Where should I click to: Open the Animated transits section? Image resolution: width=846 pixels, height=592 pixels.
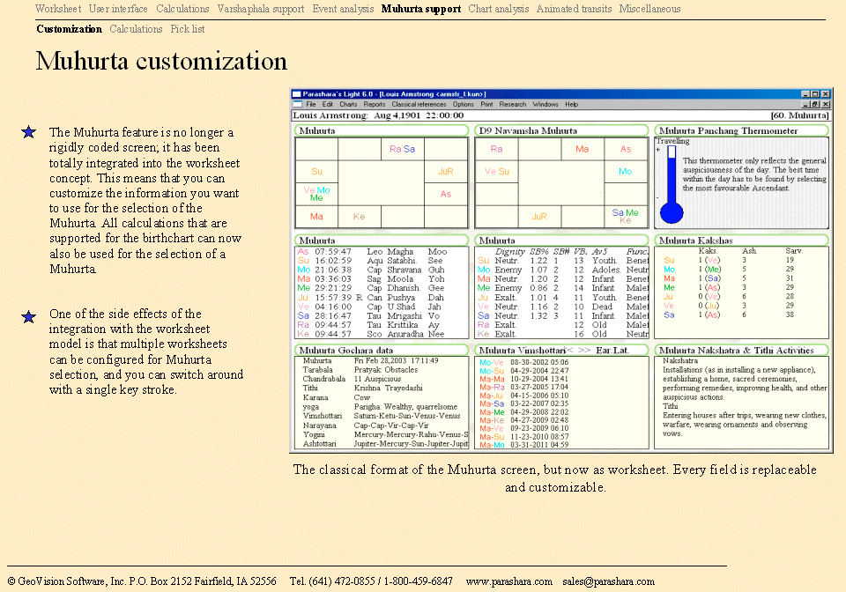click(x=574, y=9)
